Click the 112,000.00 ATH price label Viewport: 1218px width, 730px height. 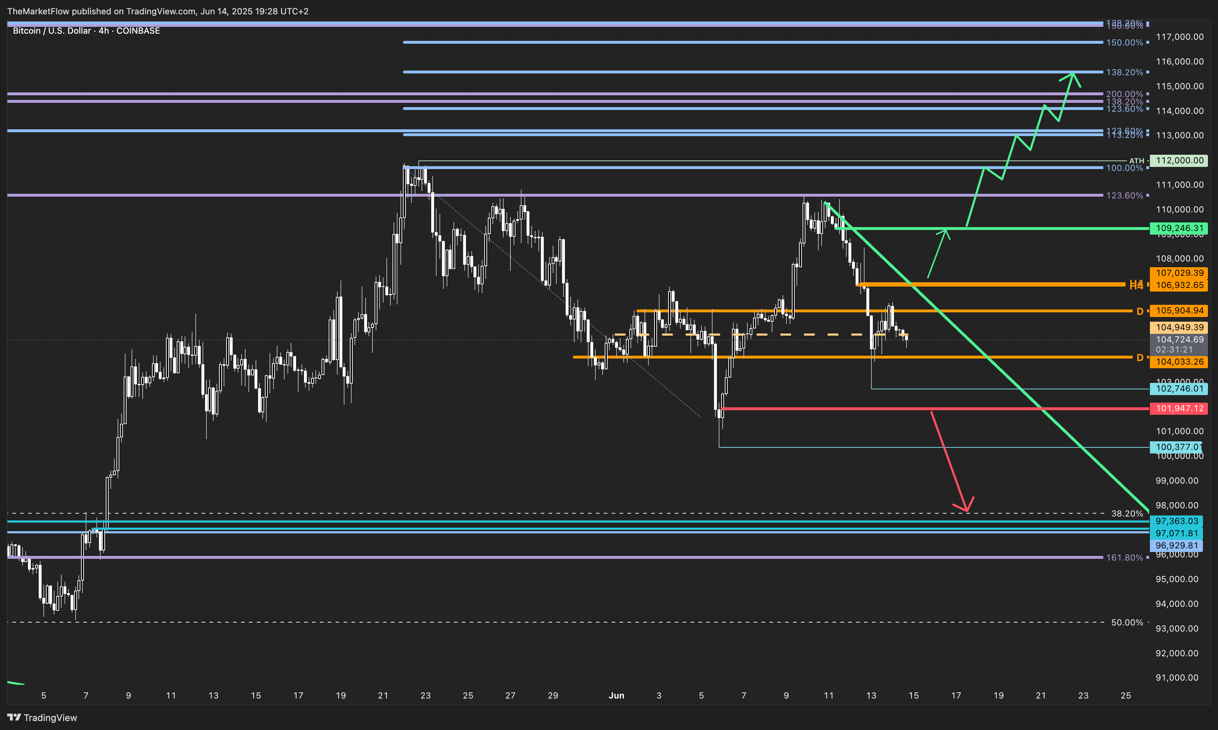click(1179, 160)
